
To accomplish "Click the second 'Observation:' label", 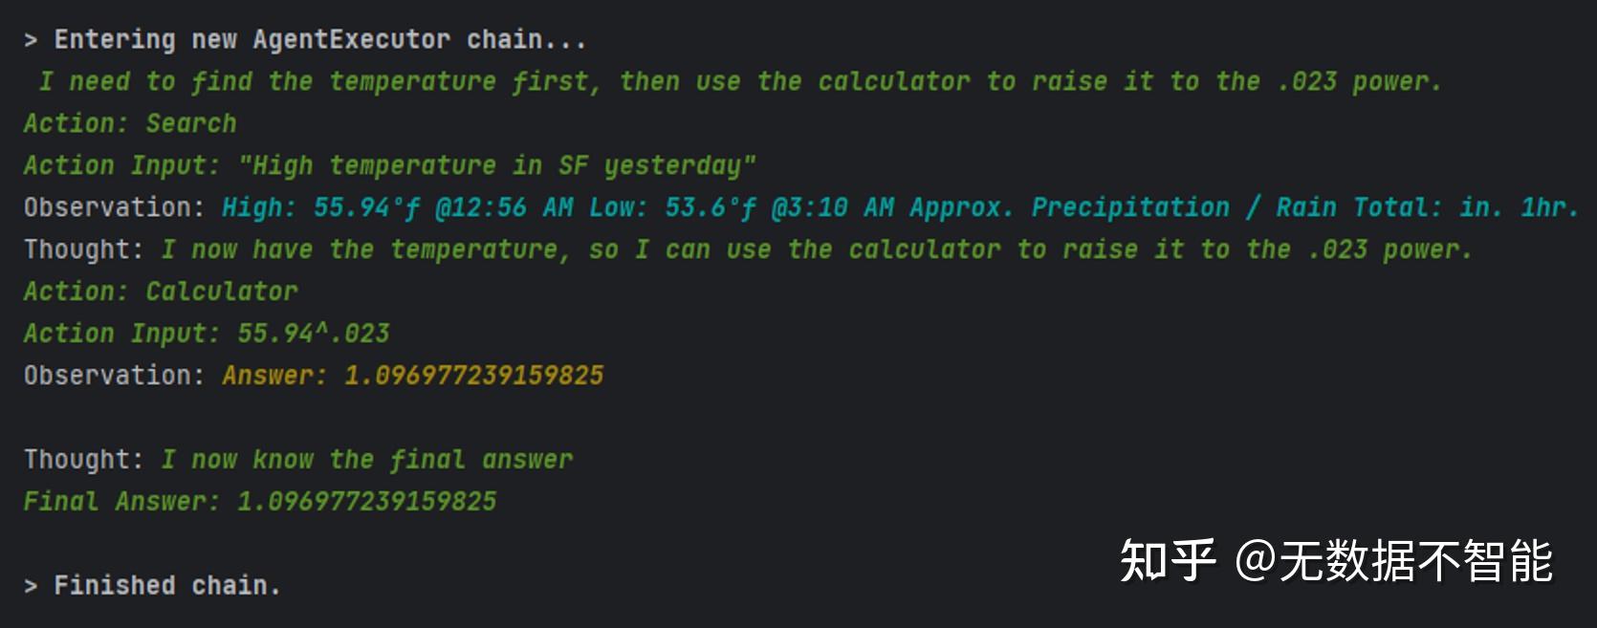I will point(115,376).
